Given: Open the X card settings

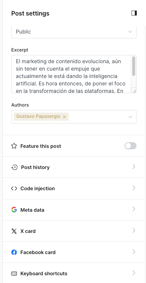Looking at the screenshot, I should pos(74,231).
